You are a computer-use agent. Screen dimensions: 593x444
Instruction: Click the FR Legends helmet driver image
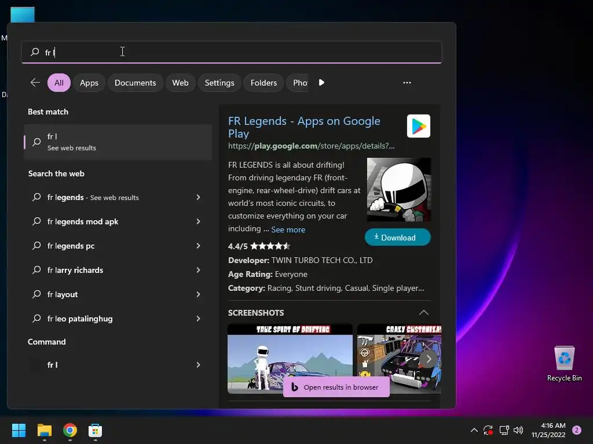(x=398, y=190)
